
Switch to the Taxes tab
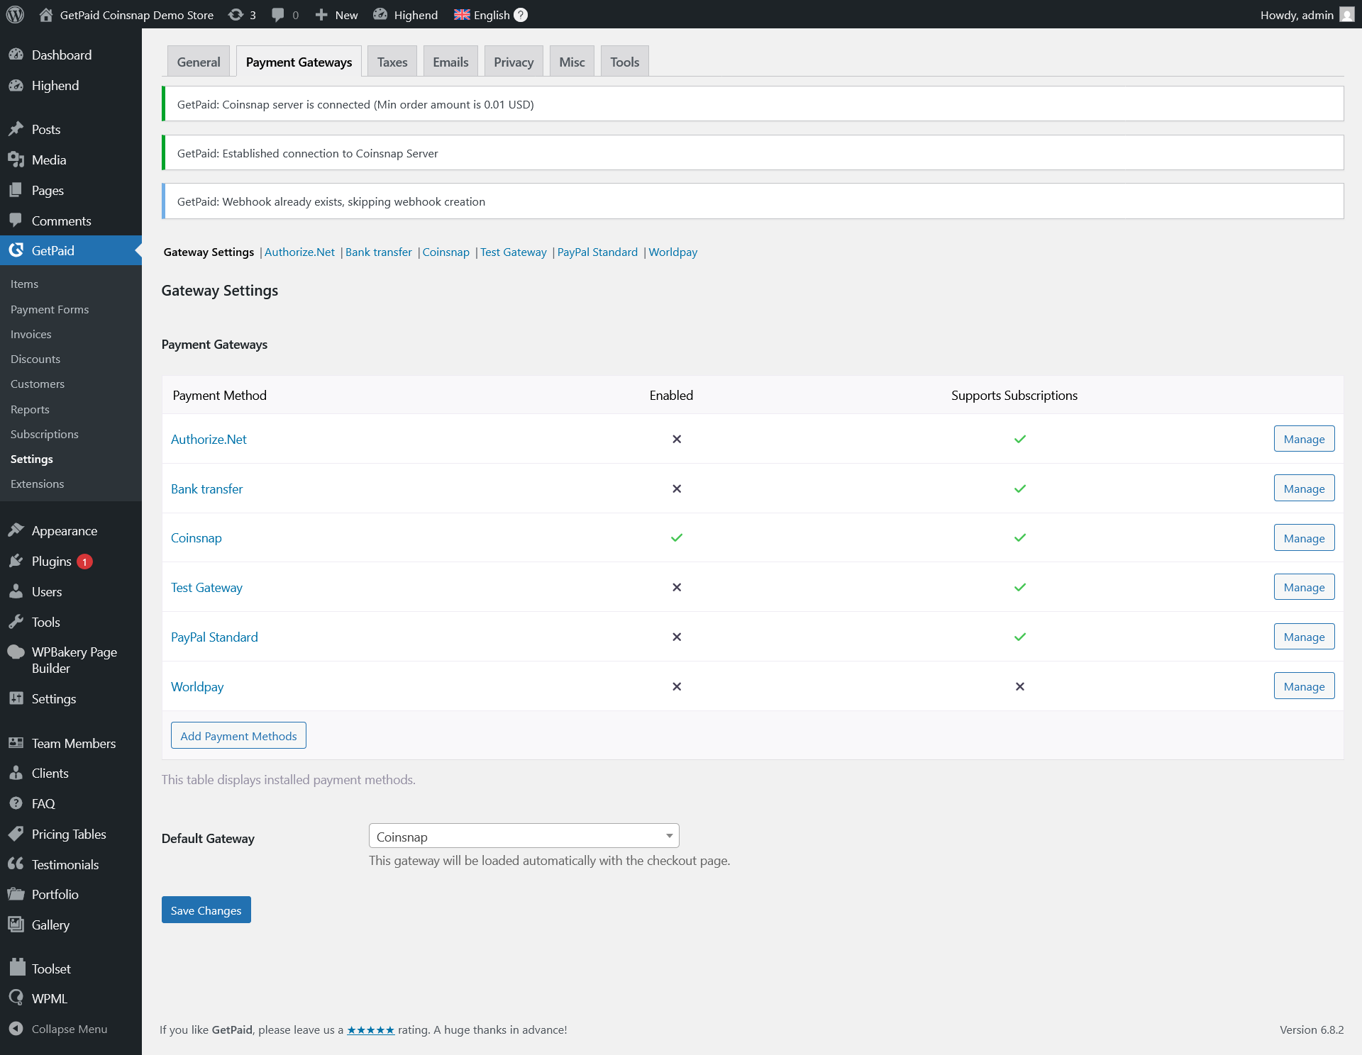pyautogui.click(x=392, y=62)
